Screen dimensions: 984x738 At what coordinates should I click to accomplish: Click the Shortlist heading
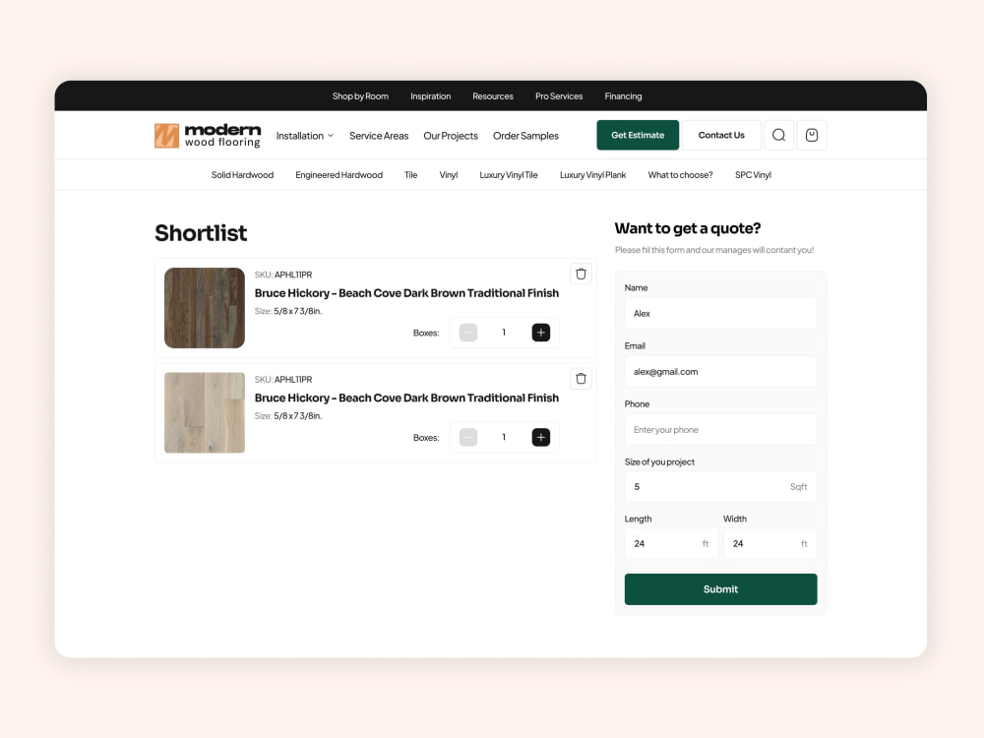coord(201,233)
